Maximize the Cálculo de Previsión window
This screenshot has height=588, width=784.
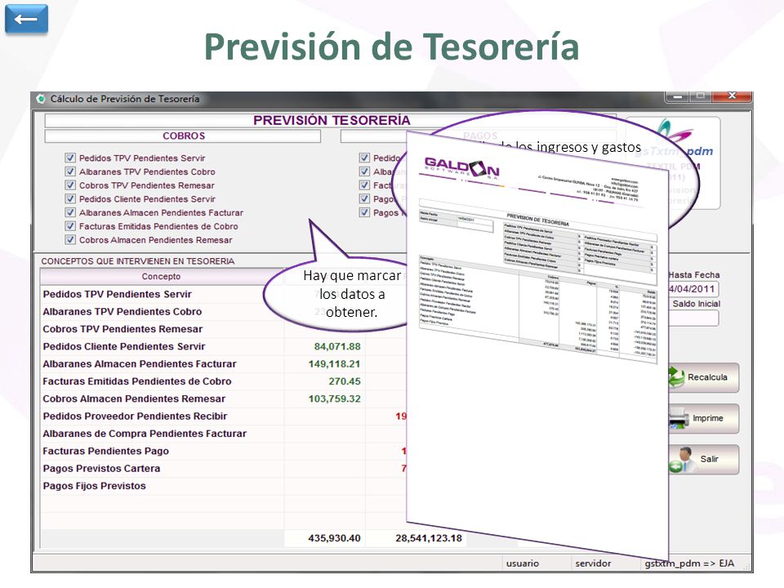click(x=701, y=96)
